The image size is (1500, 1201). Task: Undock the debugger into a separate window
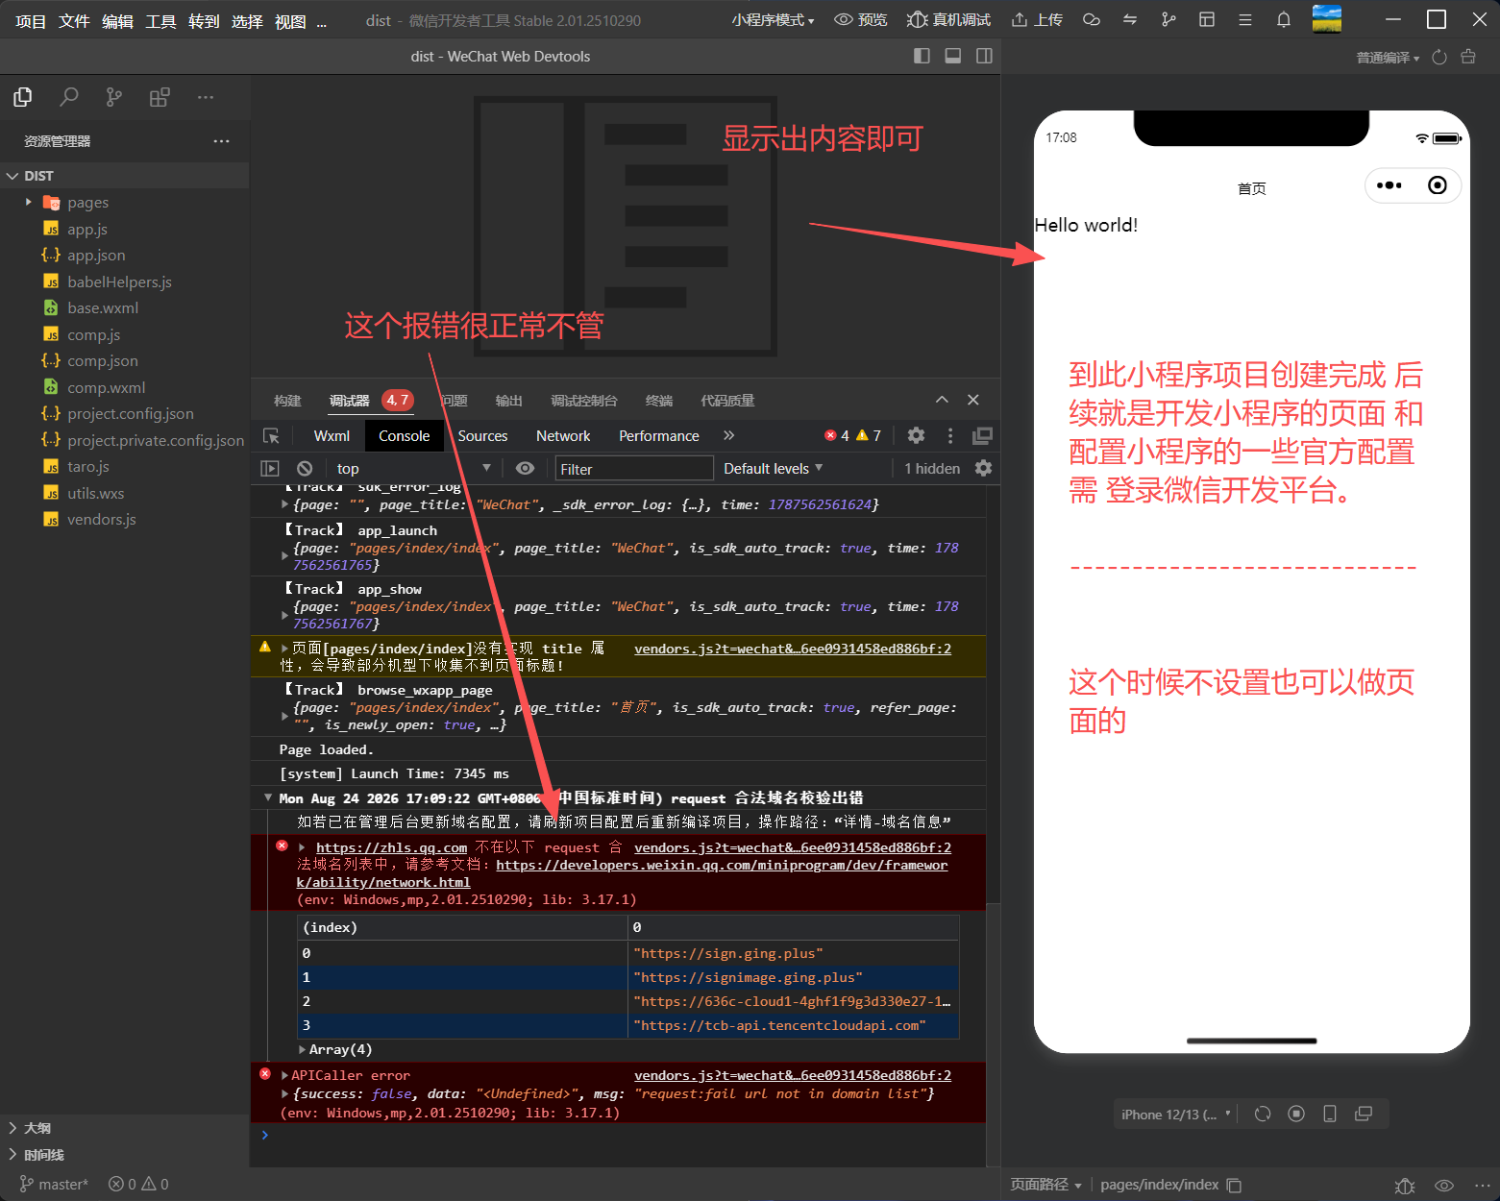982,436
